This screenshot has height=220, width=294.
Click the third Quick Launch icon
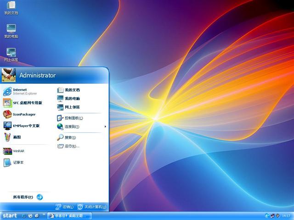pos(37,216)
